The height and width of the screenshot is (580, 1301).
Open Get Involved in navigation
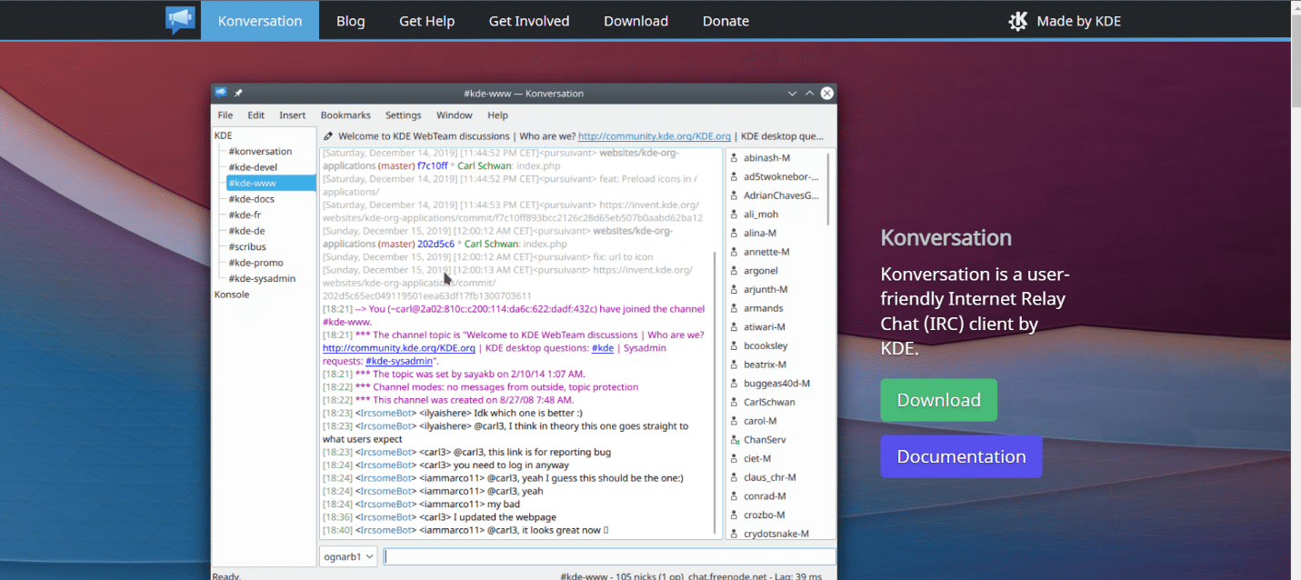pyautogui.click(x=529, y=20)
